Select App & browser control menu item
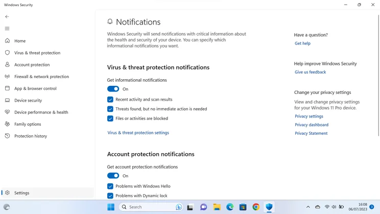Viewport: 380px width, 214px height. coord(35,88)
